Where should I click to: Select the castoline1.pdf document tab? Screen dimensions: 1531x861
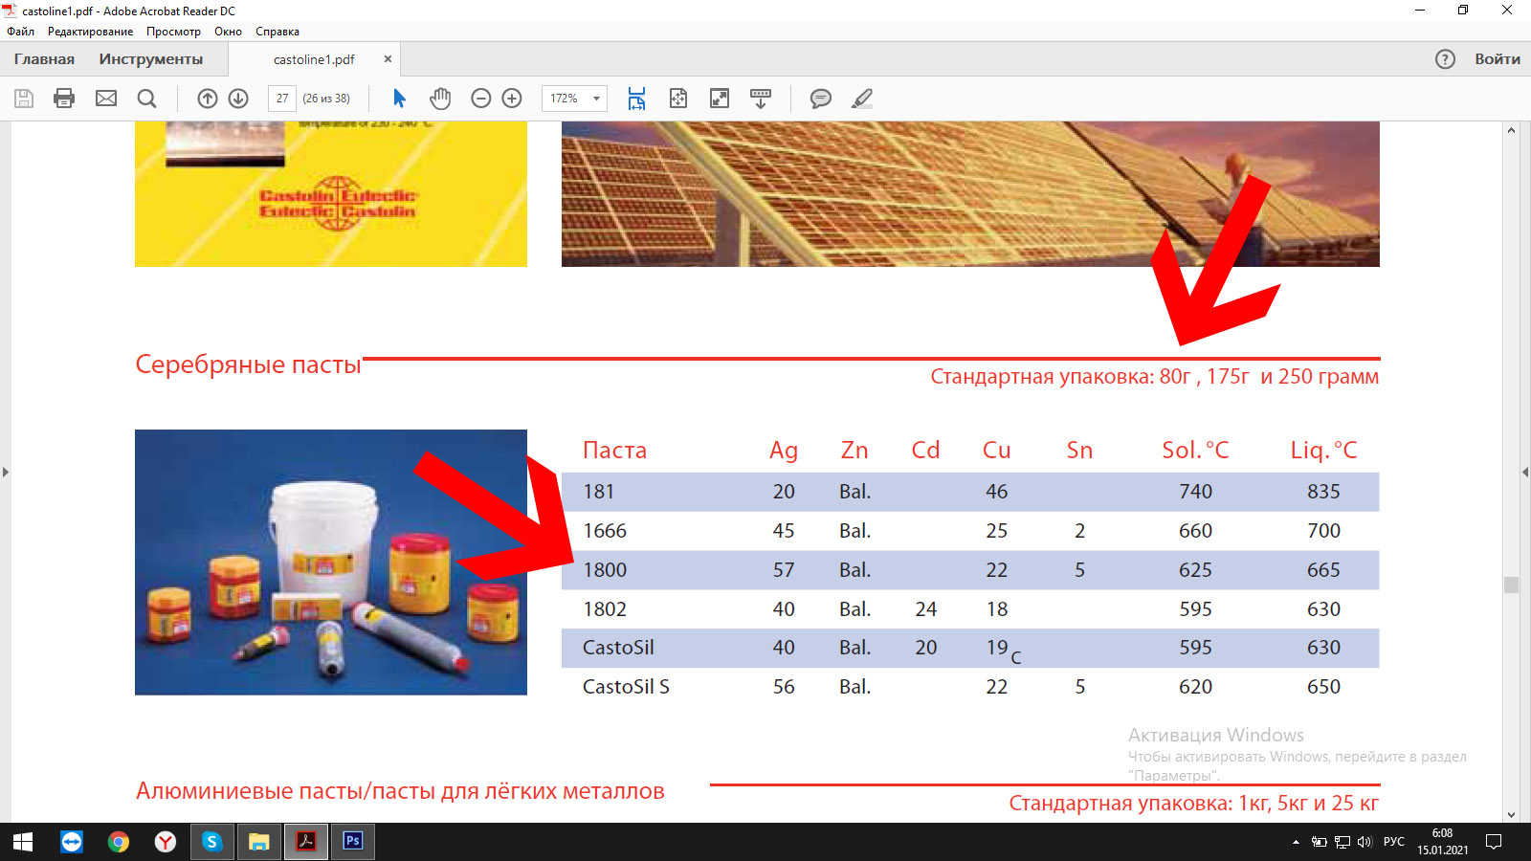[314, 59]
